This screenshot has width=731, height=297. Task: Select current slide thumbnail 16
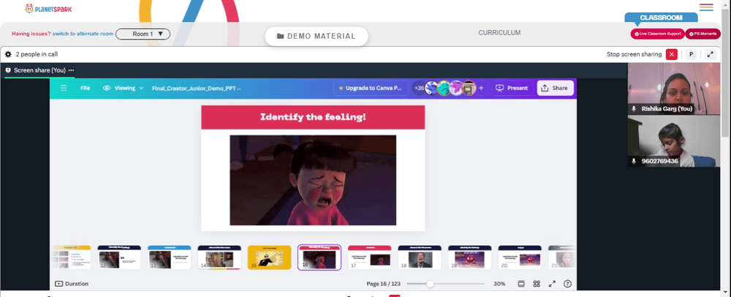(319, 257)
